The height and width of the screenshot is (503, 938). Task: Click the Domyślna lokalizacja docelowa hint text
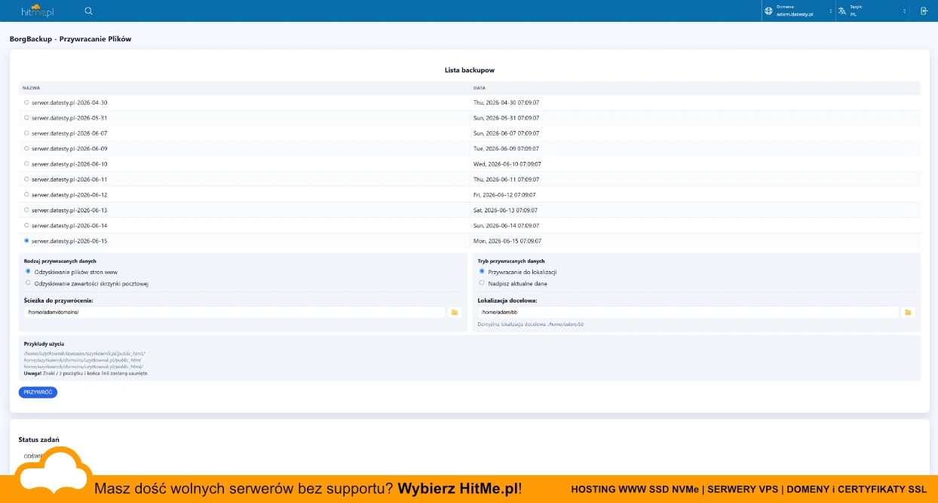(x=531, y=324)
